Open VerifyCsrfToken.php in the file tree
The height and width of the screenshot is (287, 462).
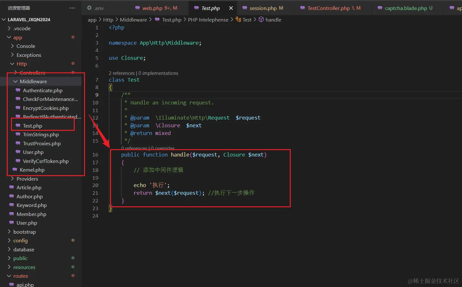[x=46, y=161]
